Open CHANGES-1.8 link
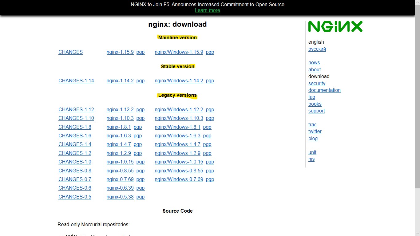 tap(75, 127)
